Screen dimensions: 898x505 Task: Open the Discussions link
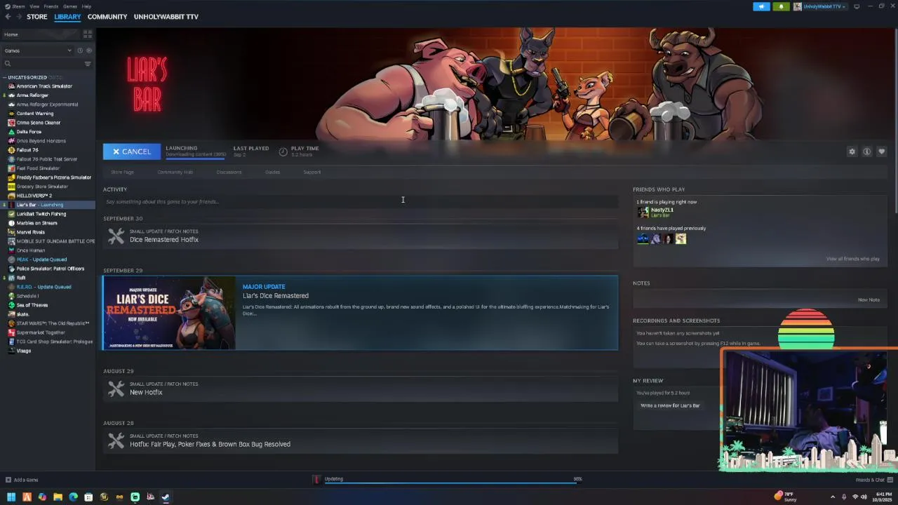[x=229, y=172]
